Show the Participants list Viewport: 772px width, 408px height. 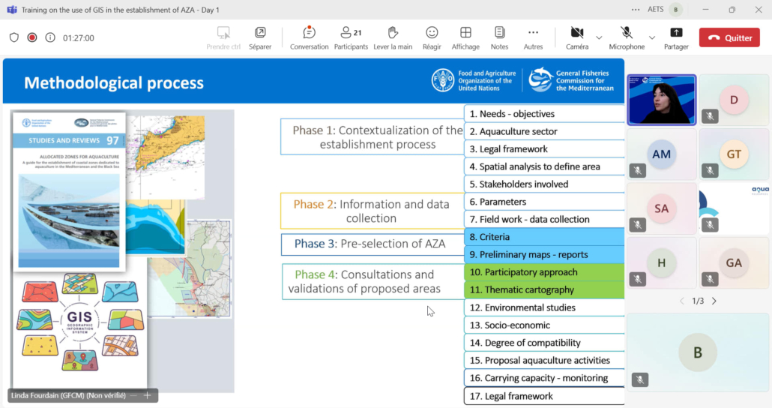click(x=351, y=38)
